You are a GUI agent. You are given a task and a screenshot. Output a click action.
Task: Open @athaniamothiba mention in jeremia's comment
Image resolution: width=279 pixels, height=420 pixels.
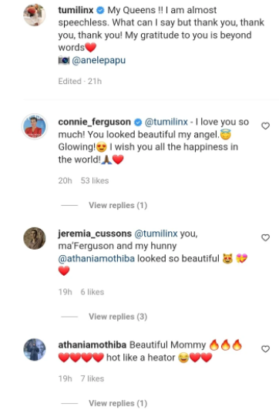point(96,258)
